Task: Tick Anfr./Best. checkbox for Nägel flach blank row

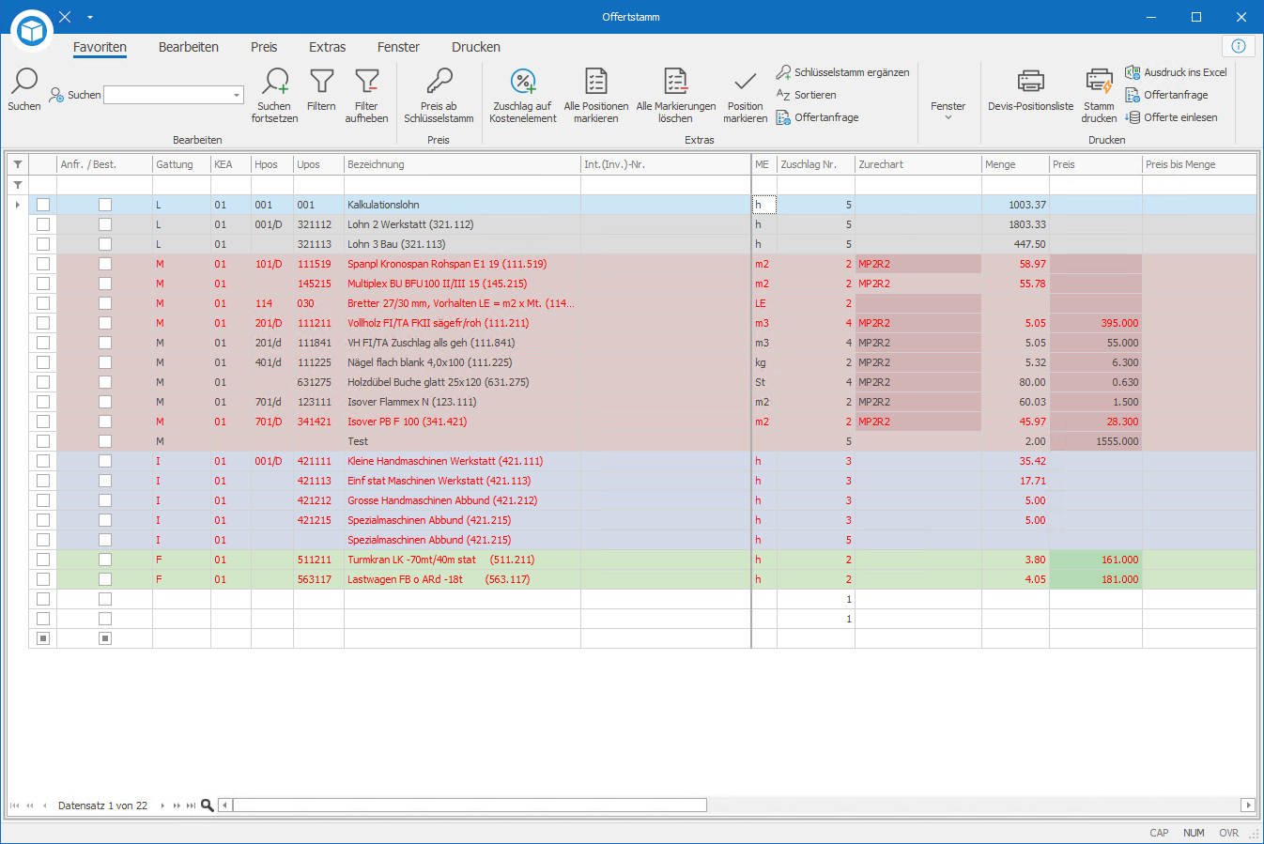Action: [105, 362]
